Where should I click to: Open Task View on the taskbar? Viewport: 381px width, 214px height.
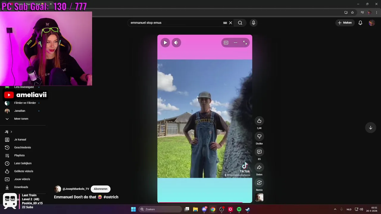pyautogui.click(x=187, y=209)
